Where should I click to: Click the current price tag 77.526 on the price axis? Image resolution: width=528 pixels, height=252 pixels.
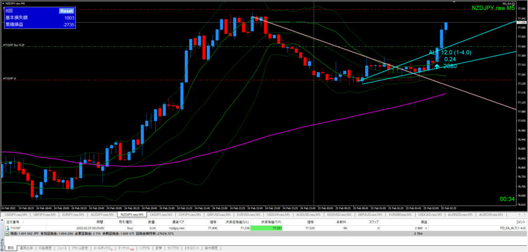(x=521, y=23)
